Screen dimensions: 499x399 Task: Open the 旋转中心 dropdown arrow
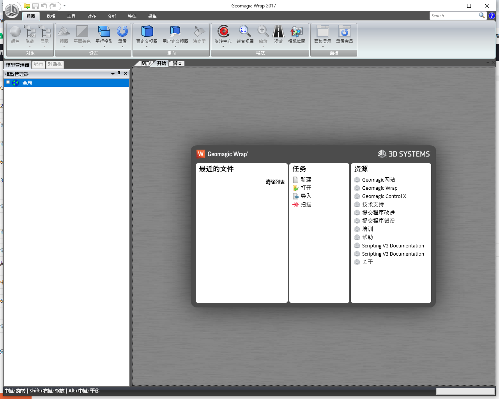click(x=223, y=47)
